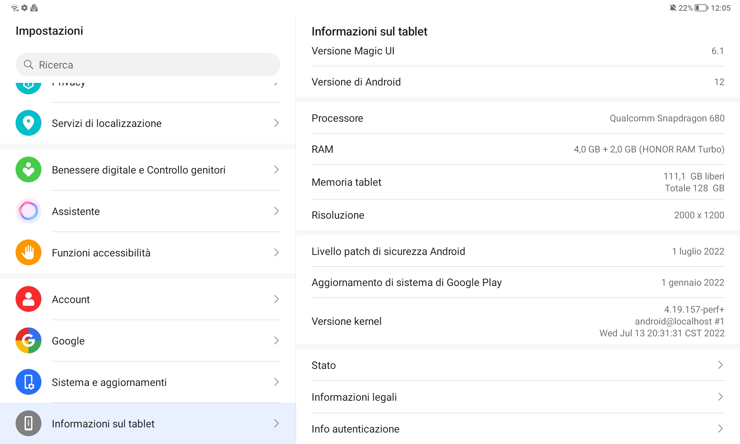740x444 pixels.
Task: Tap the Versione kernel row
Action: (517, 321)
